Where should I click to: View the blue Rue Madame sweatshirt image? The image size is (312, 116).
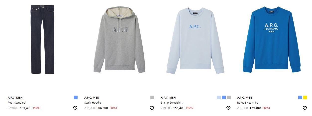coord(272,40)
